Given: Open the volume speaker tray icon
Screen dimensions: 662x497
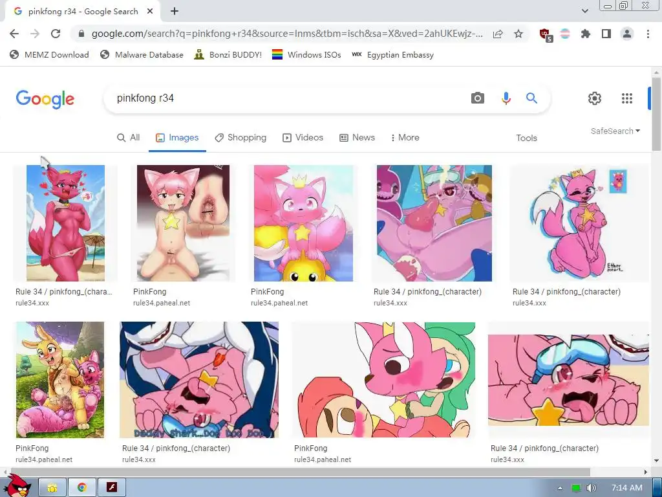Looking at the screenshot, I should pos(592,488).
